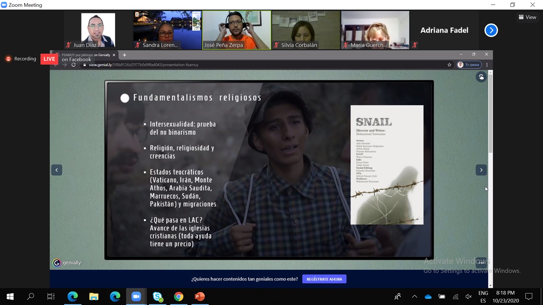This screenshot has height=305, width=543.
Task: Open the Zoom View layout menu
Action: click(527, 17)
